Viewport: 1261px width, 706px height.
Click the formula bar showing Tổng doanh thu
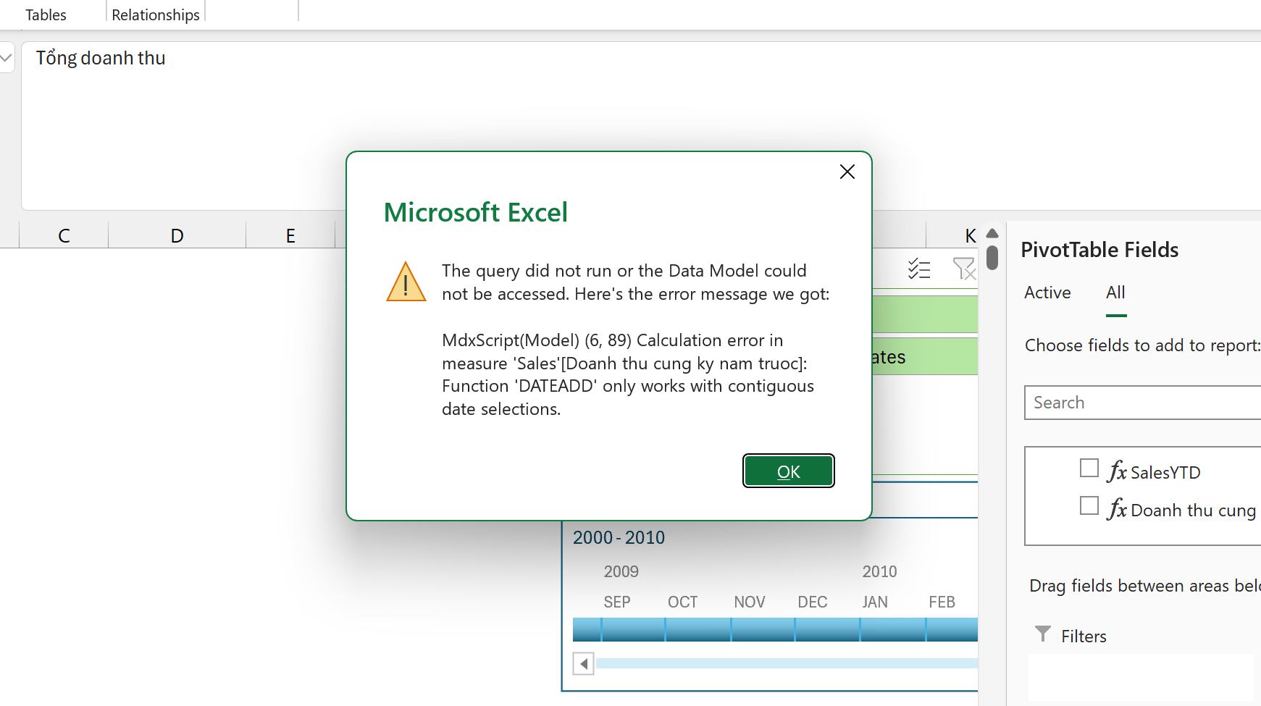click(641, 126)
